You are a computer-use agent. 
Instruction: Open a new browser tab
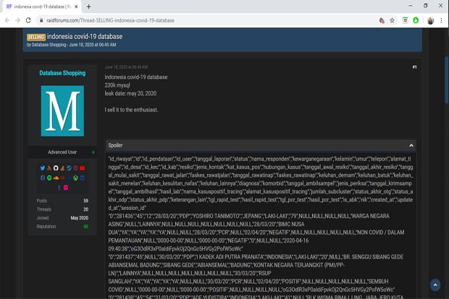pos(88,7)
